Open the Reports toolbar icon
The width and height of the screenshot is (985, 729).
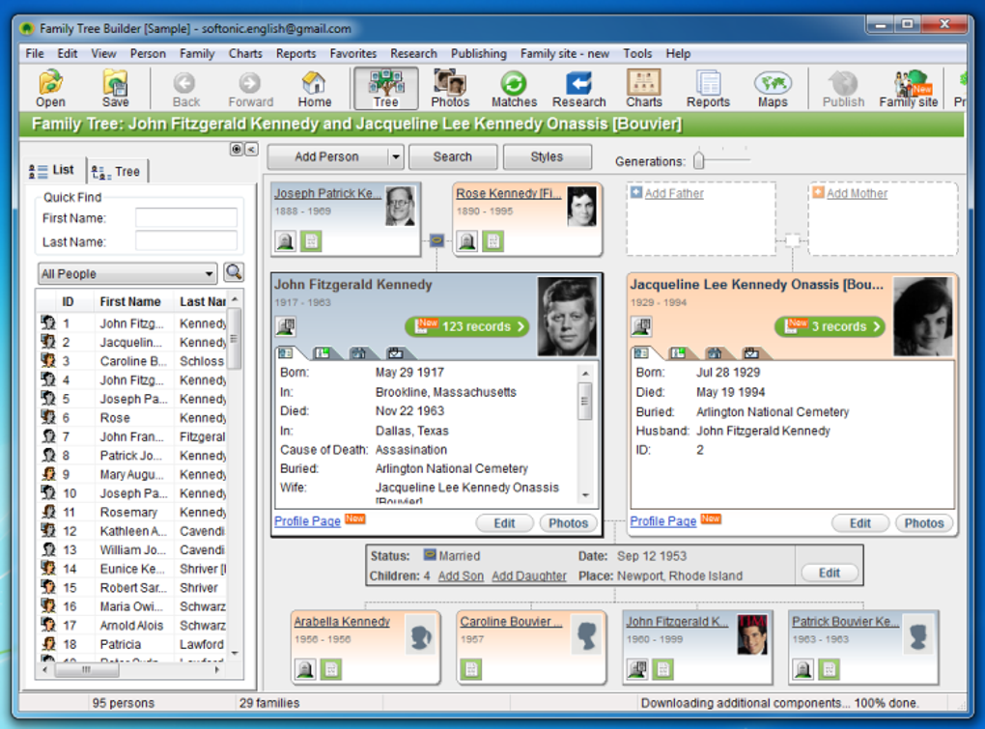click(708, 89)
